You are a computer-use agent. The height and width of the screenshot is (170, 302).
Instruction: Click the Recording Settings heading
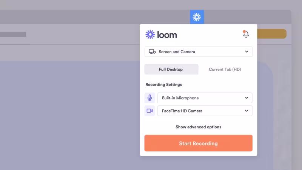163,84
